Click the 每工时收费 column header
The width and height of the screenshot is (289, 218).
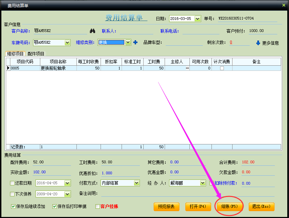point(89,62)
